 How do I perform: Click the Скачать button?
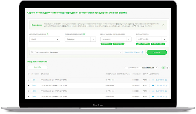(38, 67)
